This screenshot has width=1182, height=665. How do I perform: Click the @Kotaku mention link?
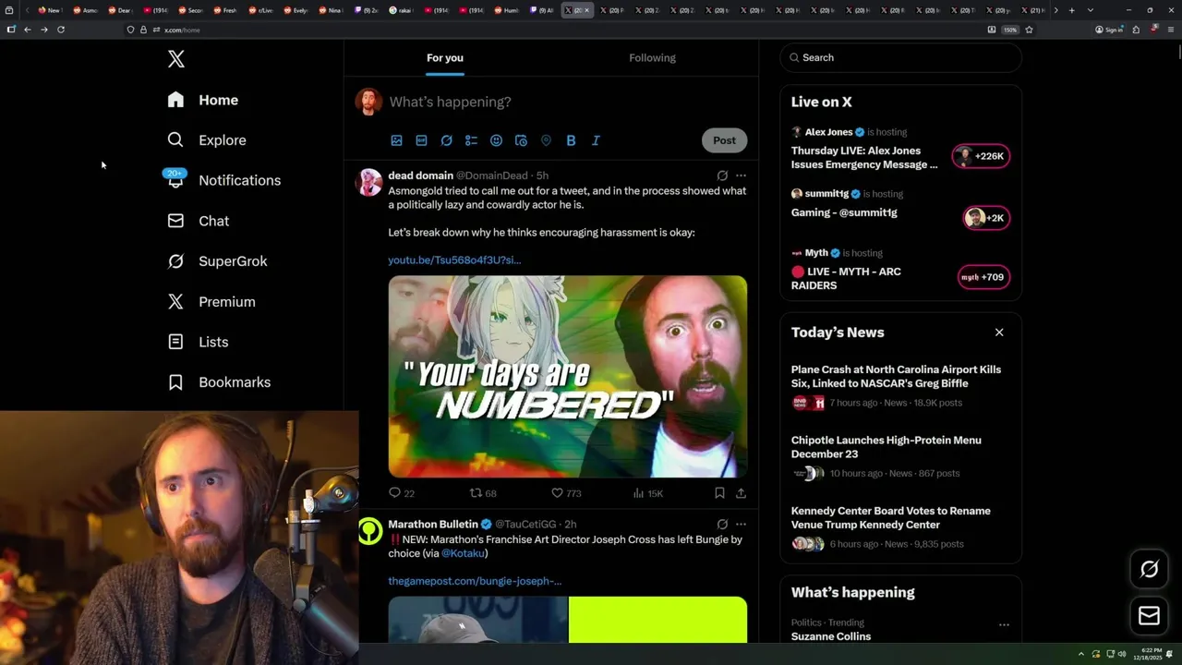pyautogui.click(x=463, y=553)
